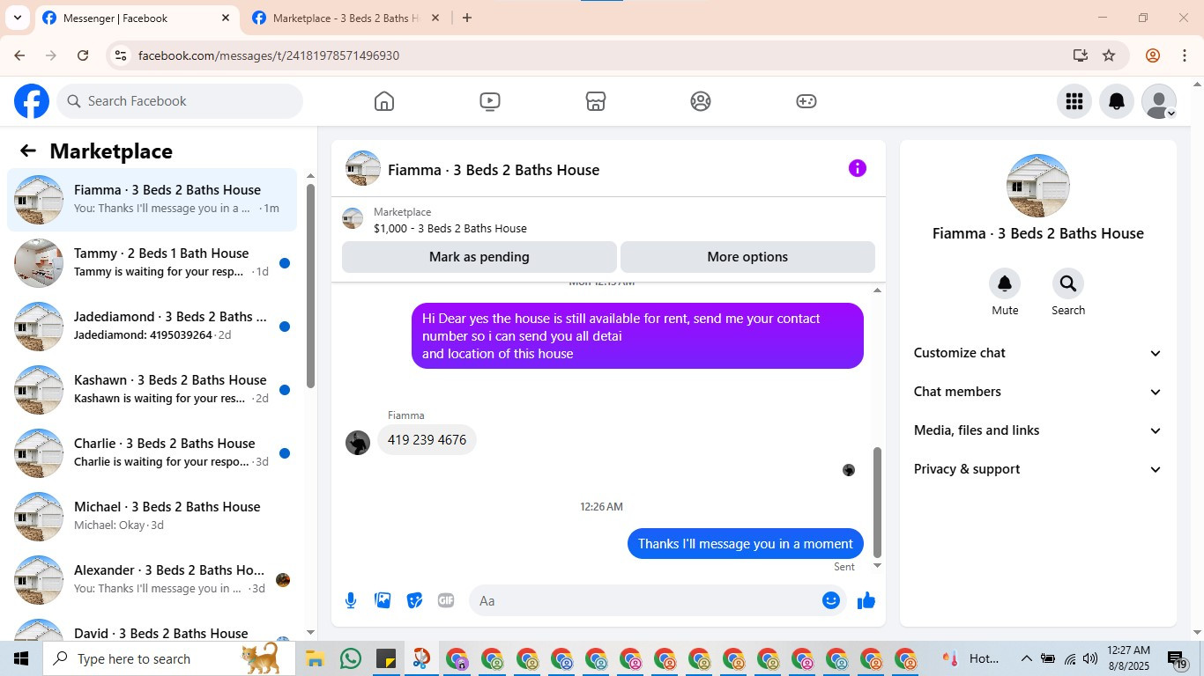This screenshot has width=1204, height=676.
Task: Open taskbar notification center icon
Action: [1178, 658]
